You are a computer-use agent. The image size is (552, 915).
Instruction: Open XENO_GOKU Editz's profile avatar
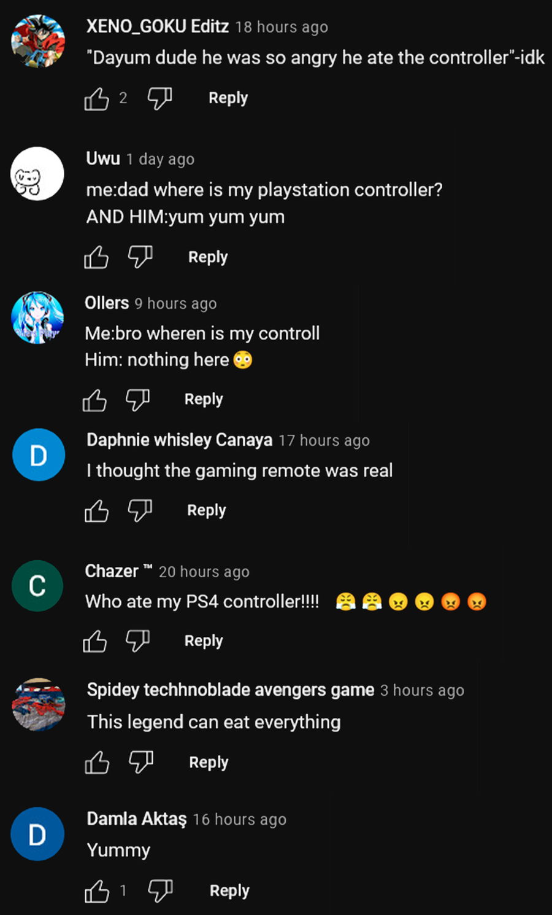(x=38, y=41)
